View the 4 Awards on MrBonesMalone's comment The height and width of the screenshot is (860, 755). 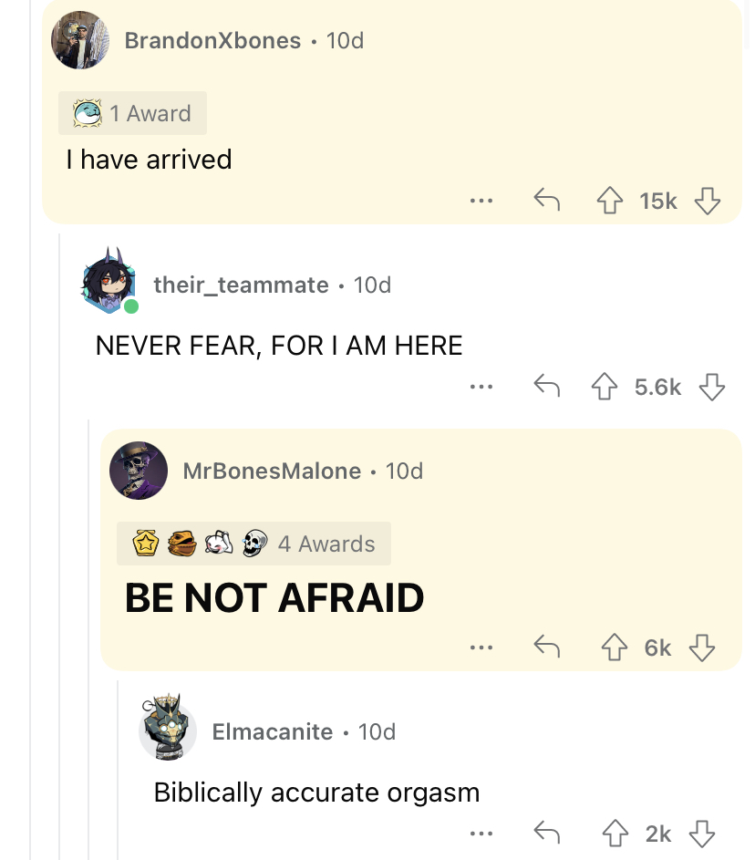click(x=253, y=544)
